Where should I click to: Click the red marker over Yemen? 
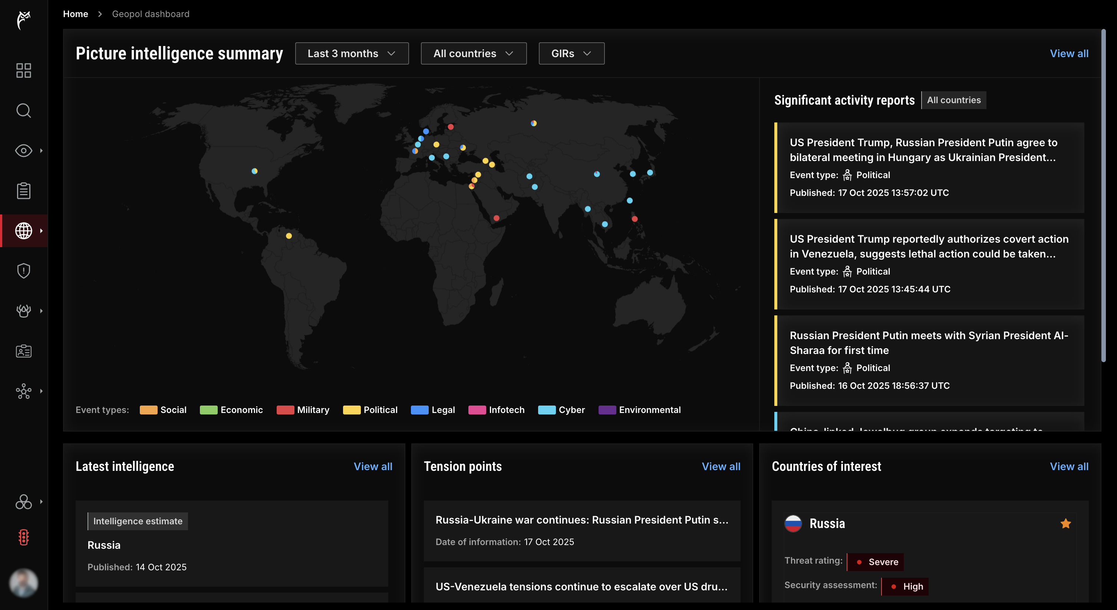(x=497, y=218)
